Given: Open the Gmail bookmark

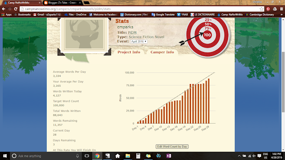Looking at the screenshot, I should (47, 15).
